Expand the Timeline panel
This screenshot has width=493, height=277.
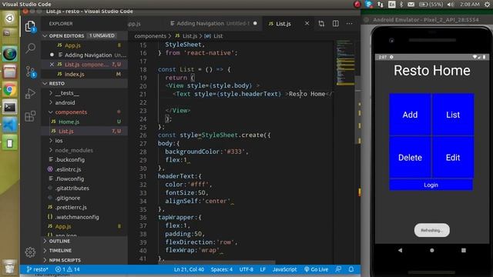tap(84, 251)
